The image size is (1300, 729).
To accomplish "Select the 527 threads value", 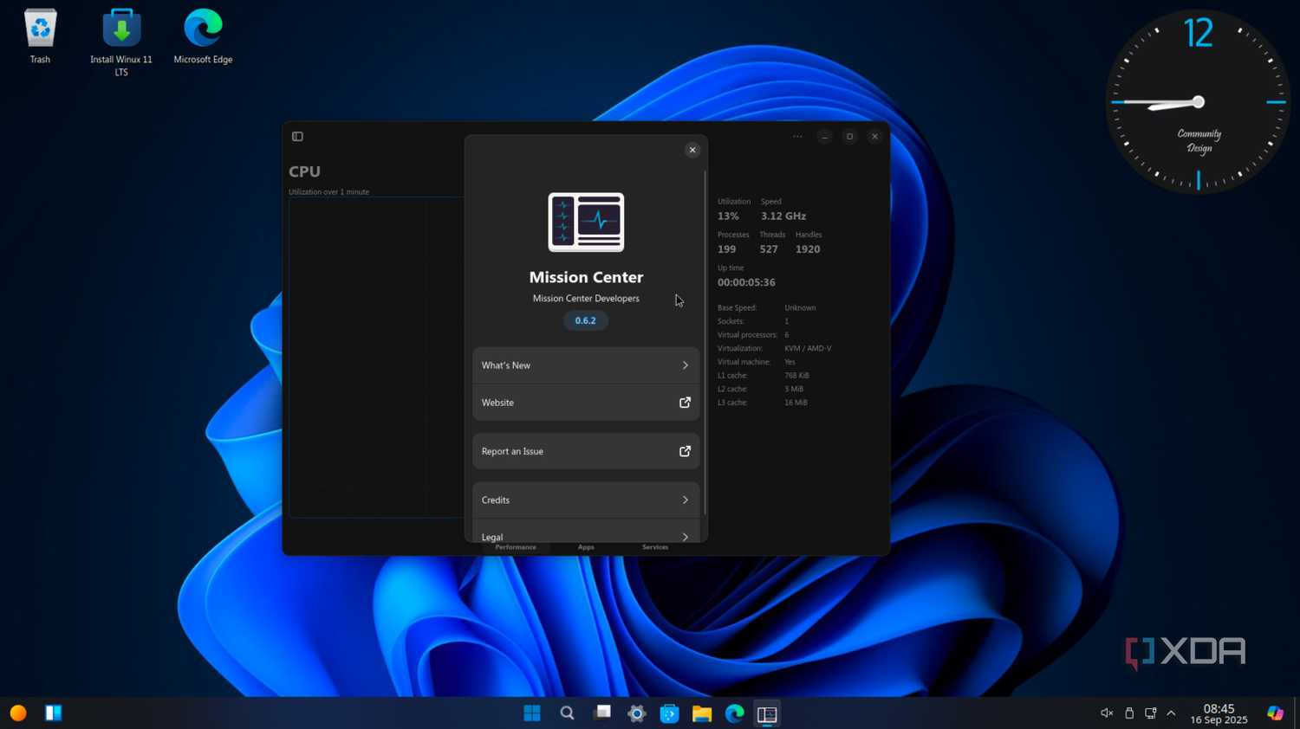I will click(769, 249).
